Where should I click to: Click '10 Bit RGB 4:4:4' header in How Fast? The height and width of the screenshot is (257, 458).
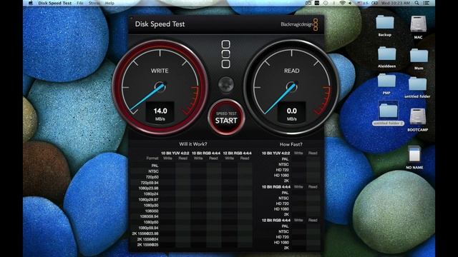pyautogui.click(x=276, y=187)
